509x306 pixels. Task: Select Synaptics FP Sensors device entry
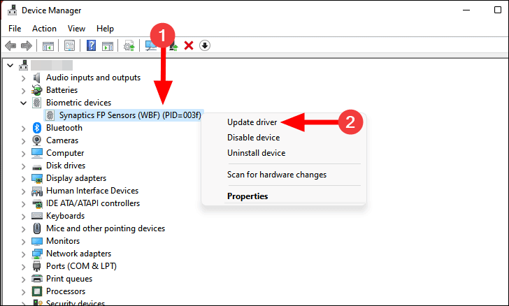120,115
